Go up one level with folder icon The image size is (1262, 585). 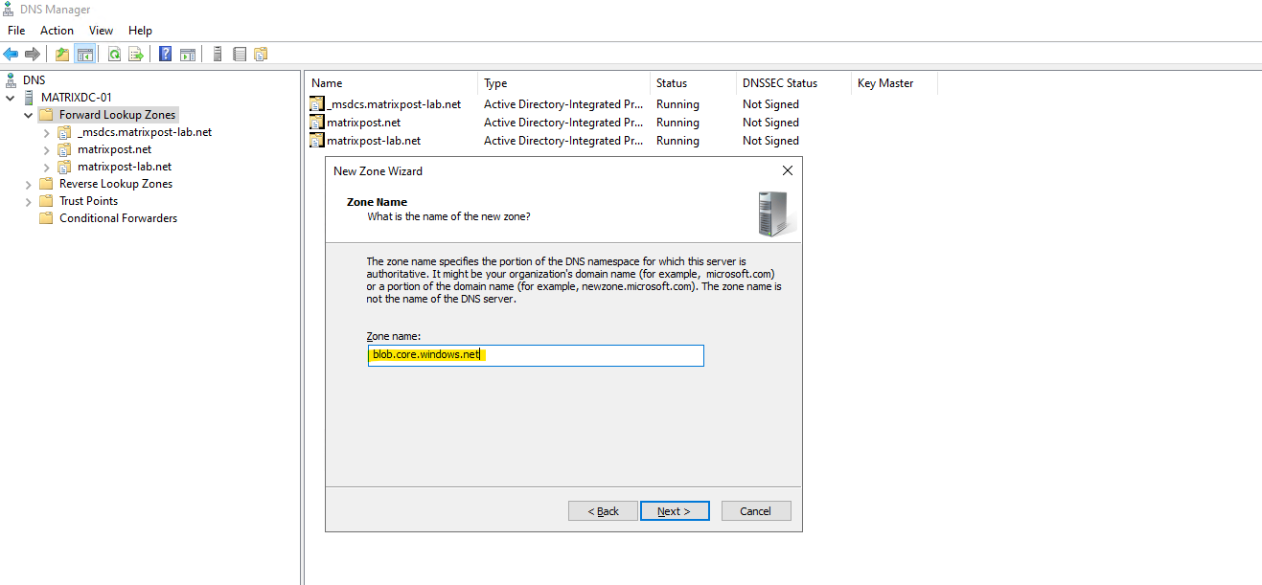tap(62, 55)
